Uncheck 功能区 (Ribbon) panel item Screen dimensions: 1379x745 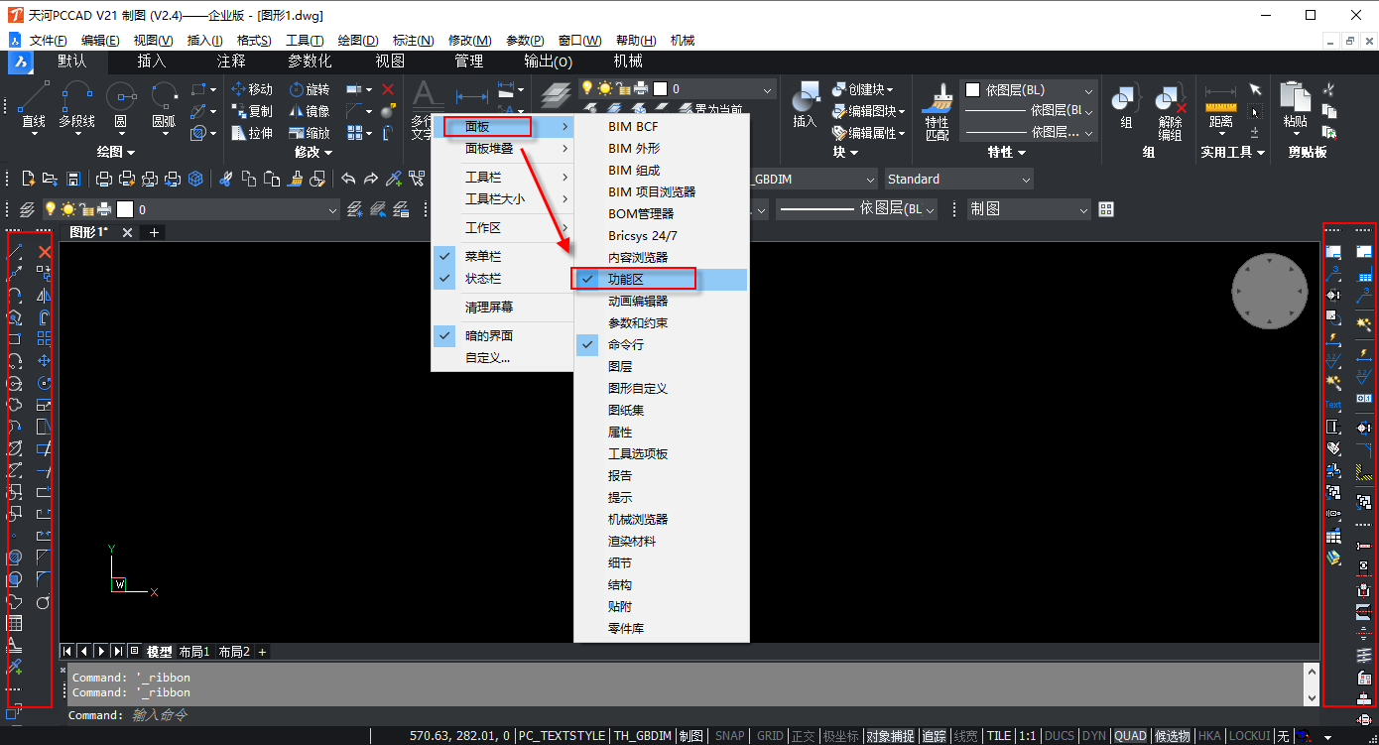pos(660,280)
